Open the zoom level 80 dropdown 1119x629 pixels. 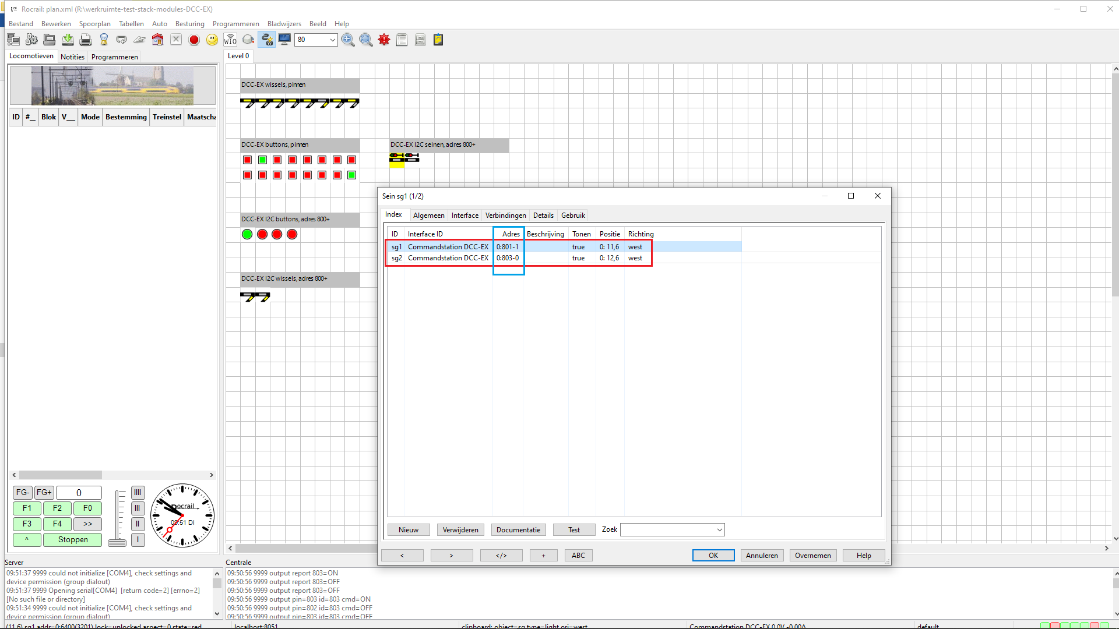point(332,40)
